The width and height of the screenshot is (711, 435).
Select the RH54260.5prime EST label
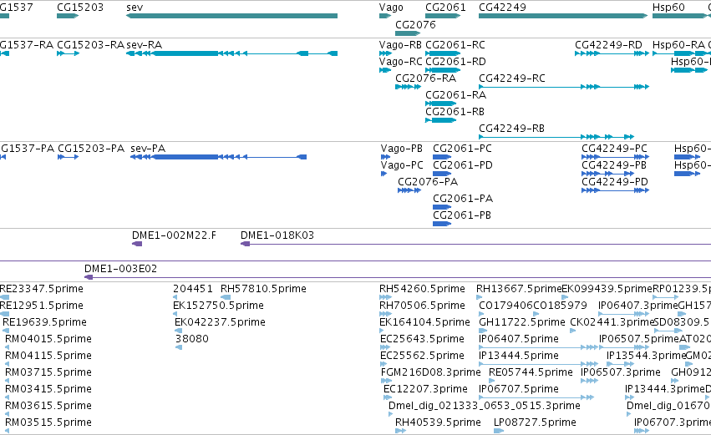coord(422,289)
